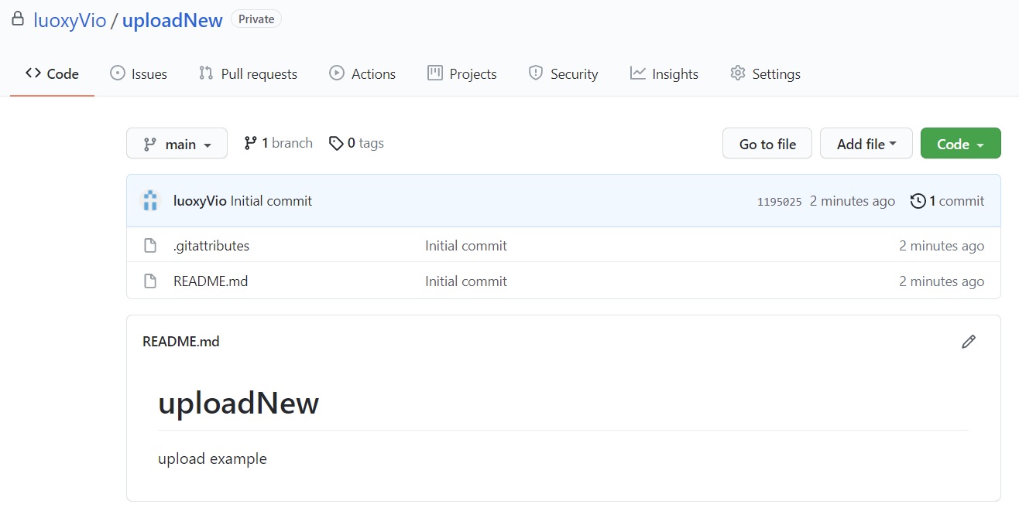Go to the Actions tab
This screenshot has width=1019, height=511.
click(x=362, y=74)
